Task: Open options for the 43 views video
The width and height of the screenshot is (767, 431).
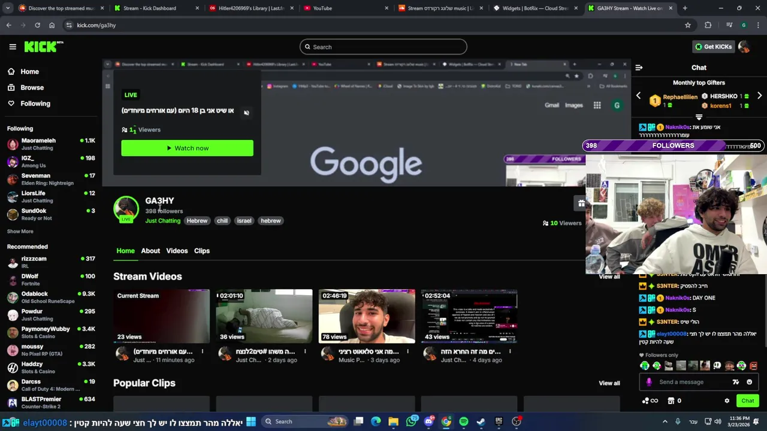Action: point(510,352)
